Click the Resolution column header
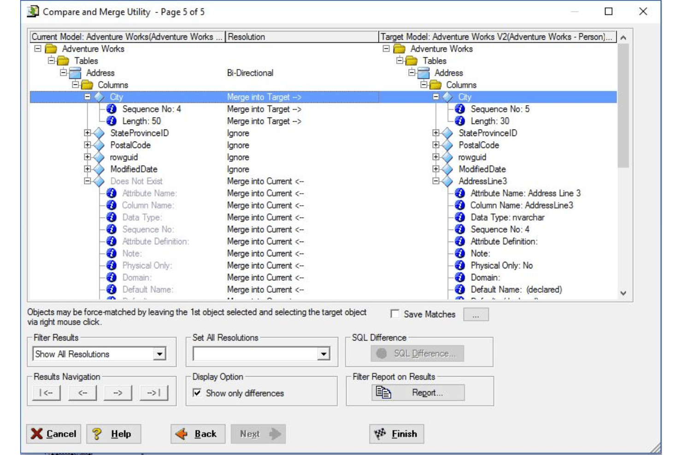Image resolution: width=682 pixels, height=455 pixels. click(x=302, y=37)
